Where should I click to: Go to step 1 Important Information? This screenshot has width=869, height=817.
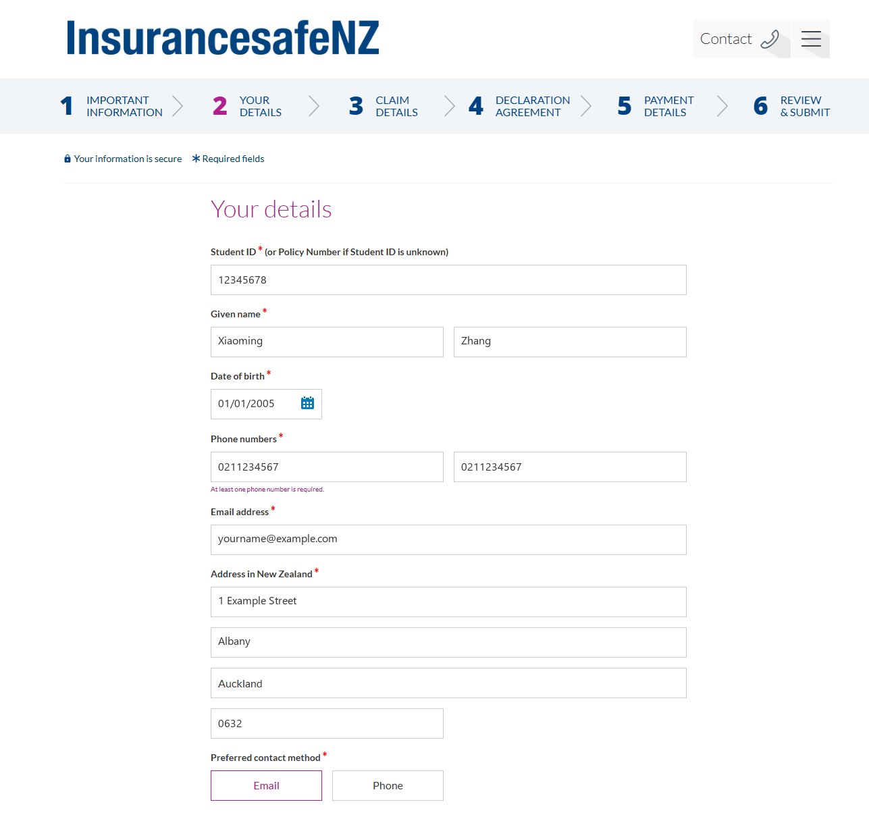pos(112,106)
